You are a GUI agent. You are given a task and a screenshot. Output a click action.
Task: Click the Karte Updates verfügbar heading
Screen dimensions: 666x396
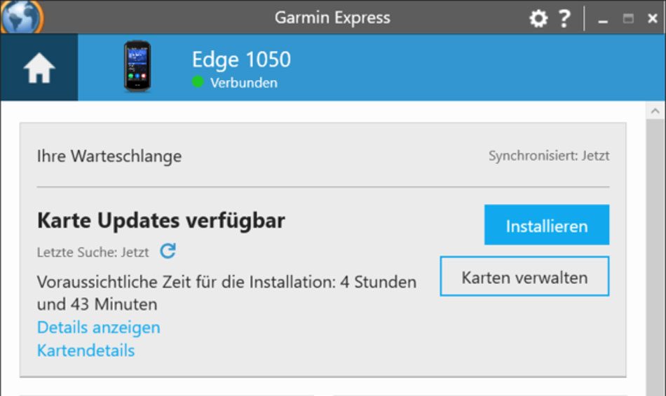click(161, 220)
